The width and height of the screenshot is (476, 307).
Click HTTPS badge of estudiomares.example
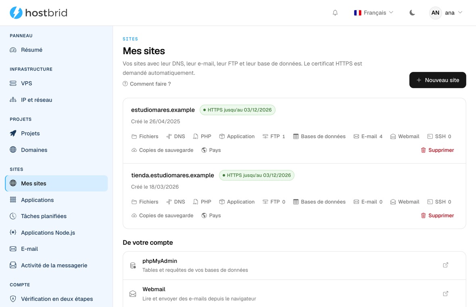237,110
